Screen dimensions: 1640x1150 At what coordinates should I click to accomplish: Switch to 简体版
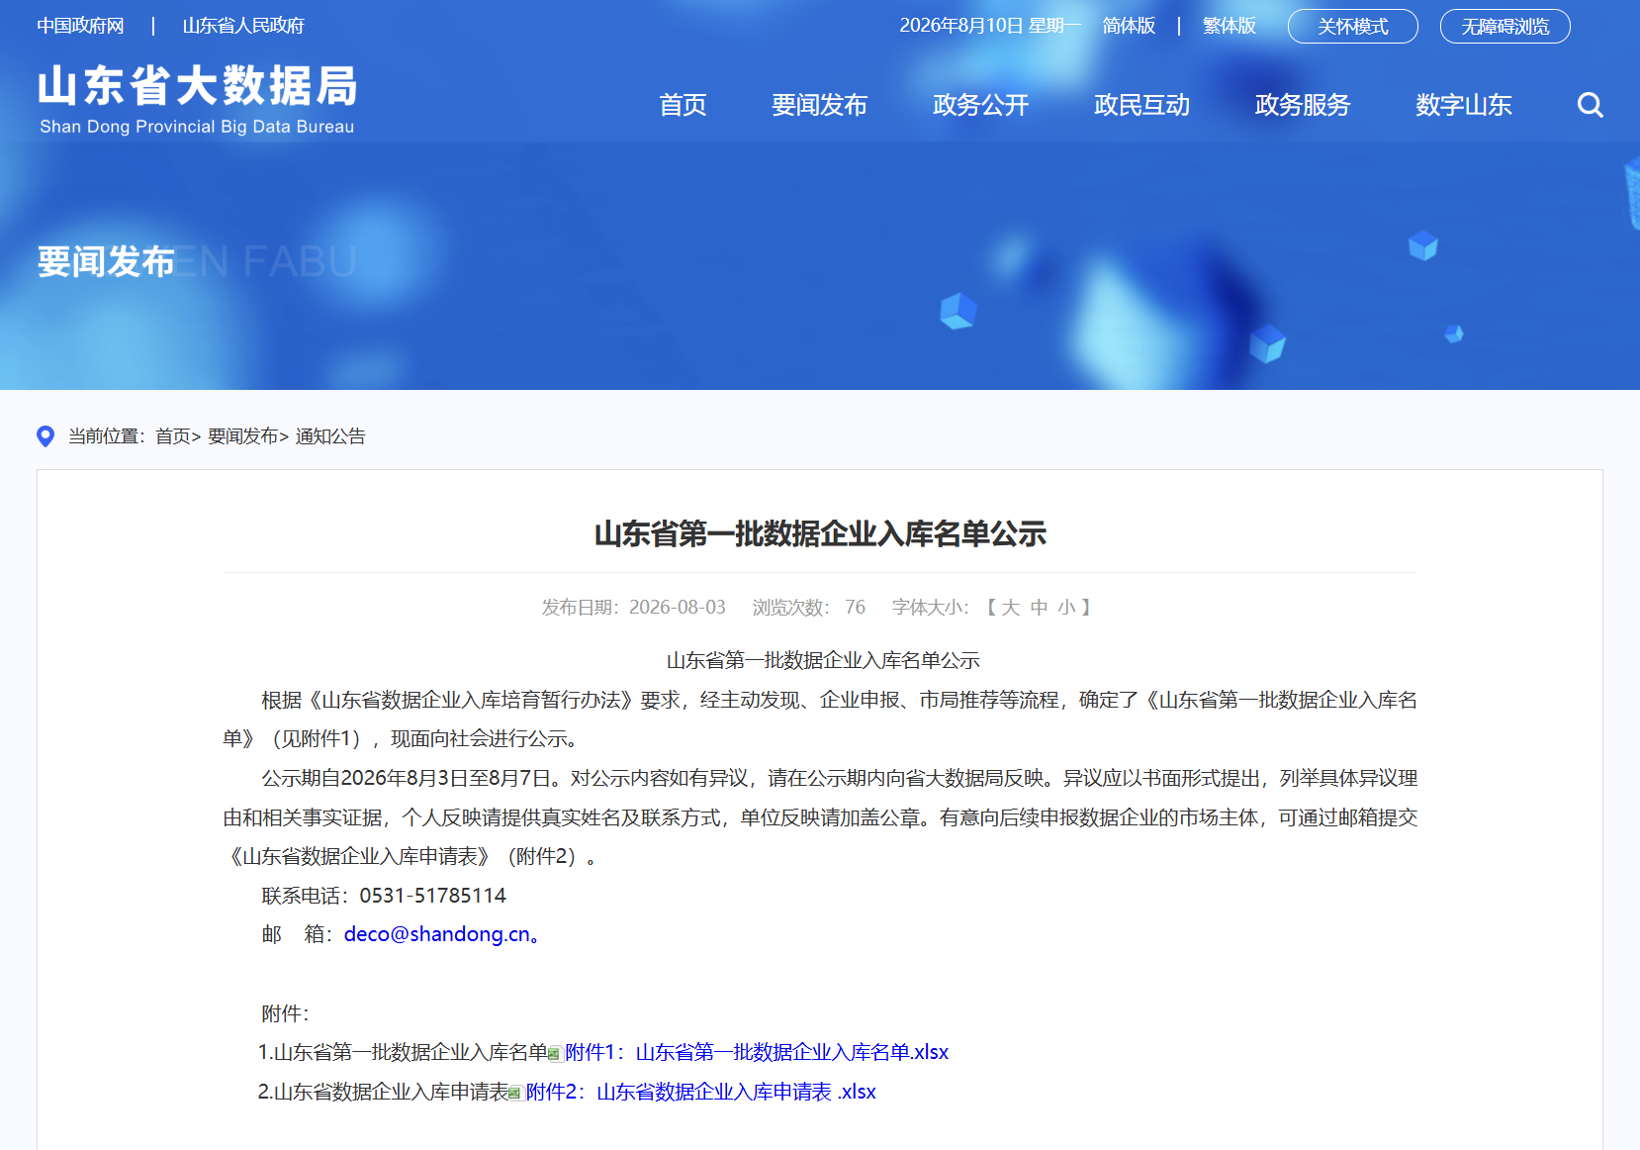(1129, 26)
